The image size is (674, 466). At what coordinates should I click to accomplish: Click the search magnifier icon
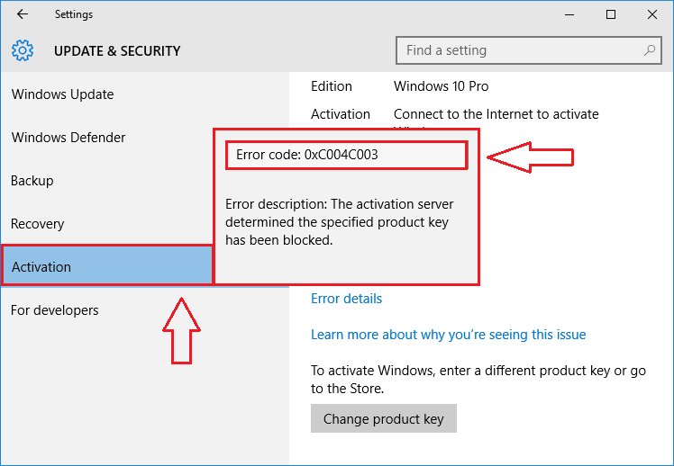[650, 50]
